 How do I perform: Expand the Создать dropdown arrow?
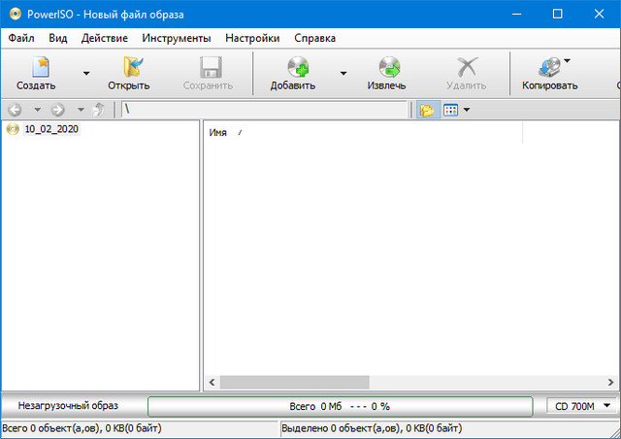click(x=85, y=73)
